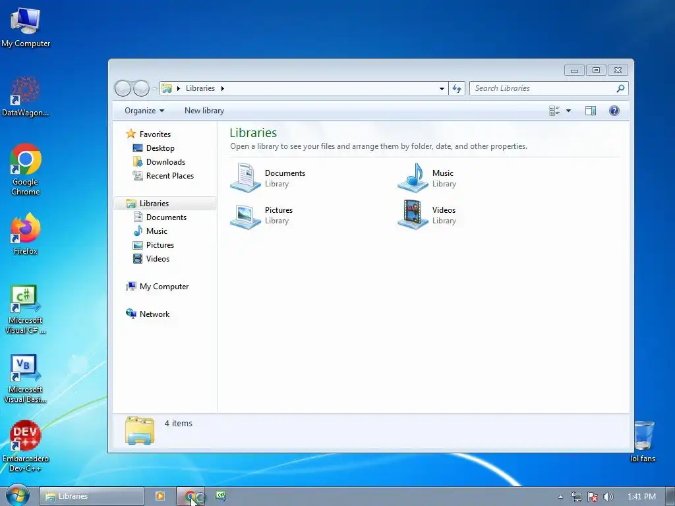Select Music under Libraries in sidebar
This screenshot has width=675, height=506.
point(150,231)
